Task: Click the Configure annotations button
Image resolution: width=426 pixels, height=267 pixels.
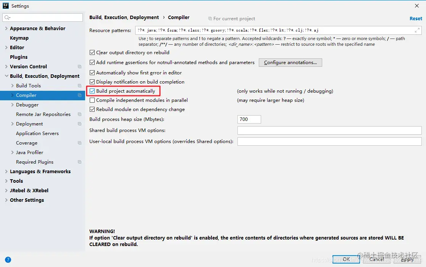Action: tap(290, 63)
